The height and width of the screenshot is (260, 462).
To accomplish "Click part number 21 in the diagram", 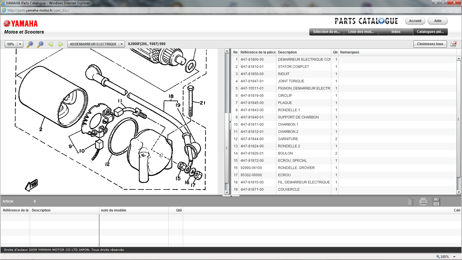I will [202, 103].
